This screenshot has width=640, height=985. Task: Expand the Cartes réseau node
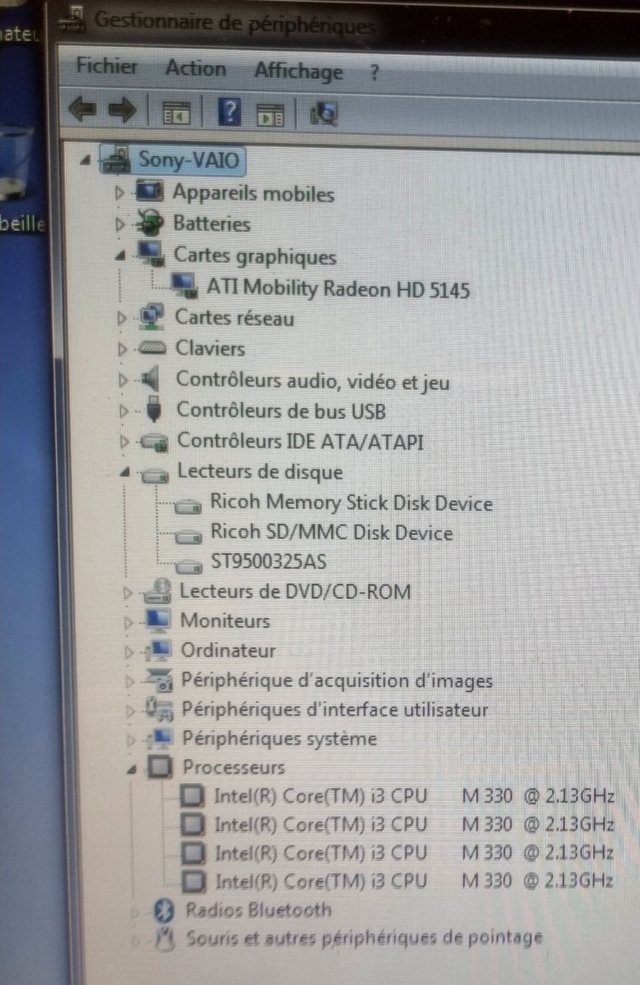(x=122, y=319)
